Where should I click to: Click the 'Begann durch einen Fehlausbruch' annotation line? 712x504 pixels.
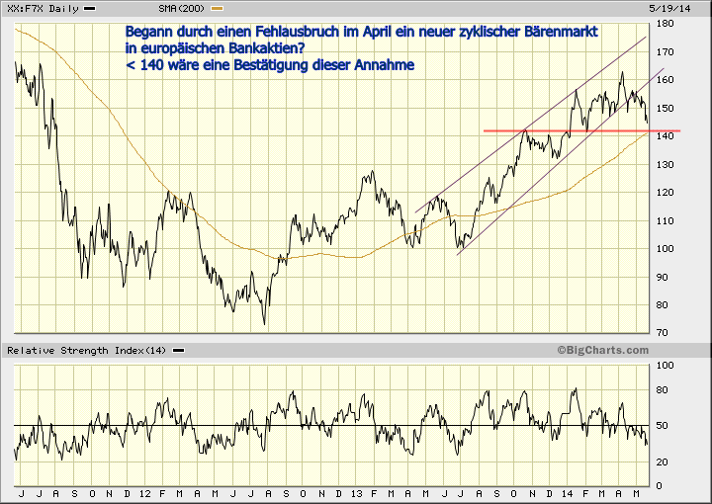pyautogui.click(x=362, y=32)
